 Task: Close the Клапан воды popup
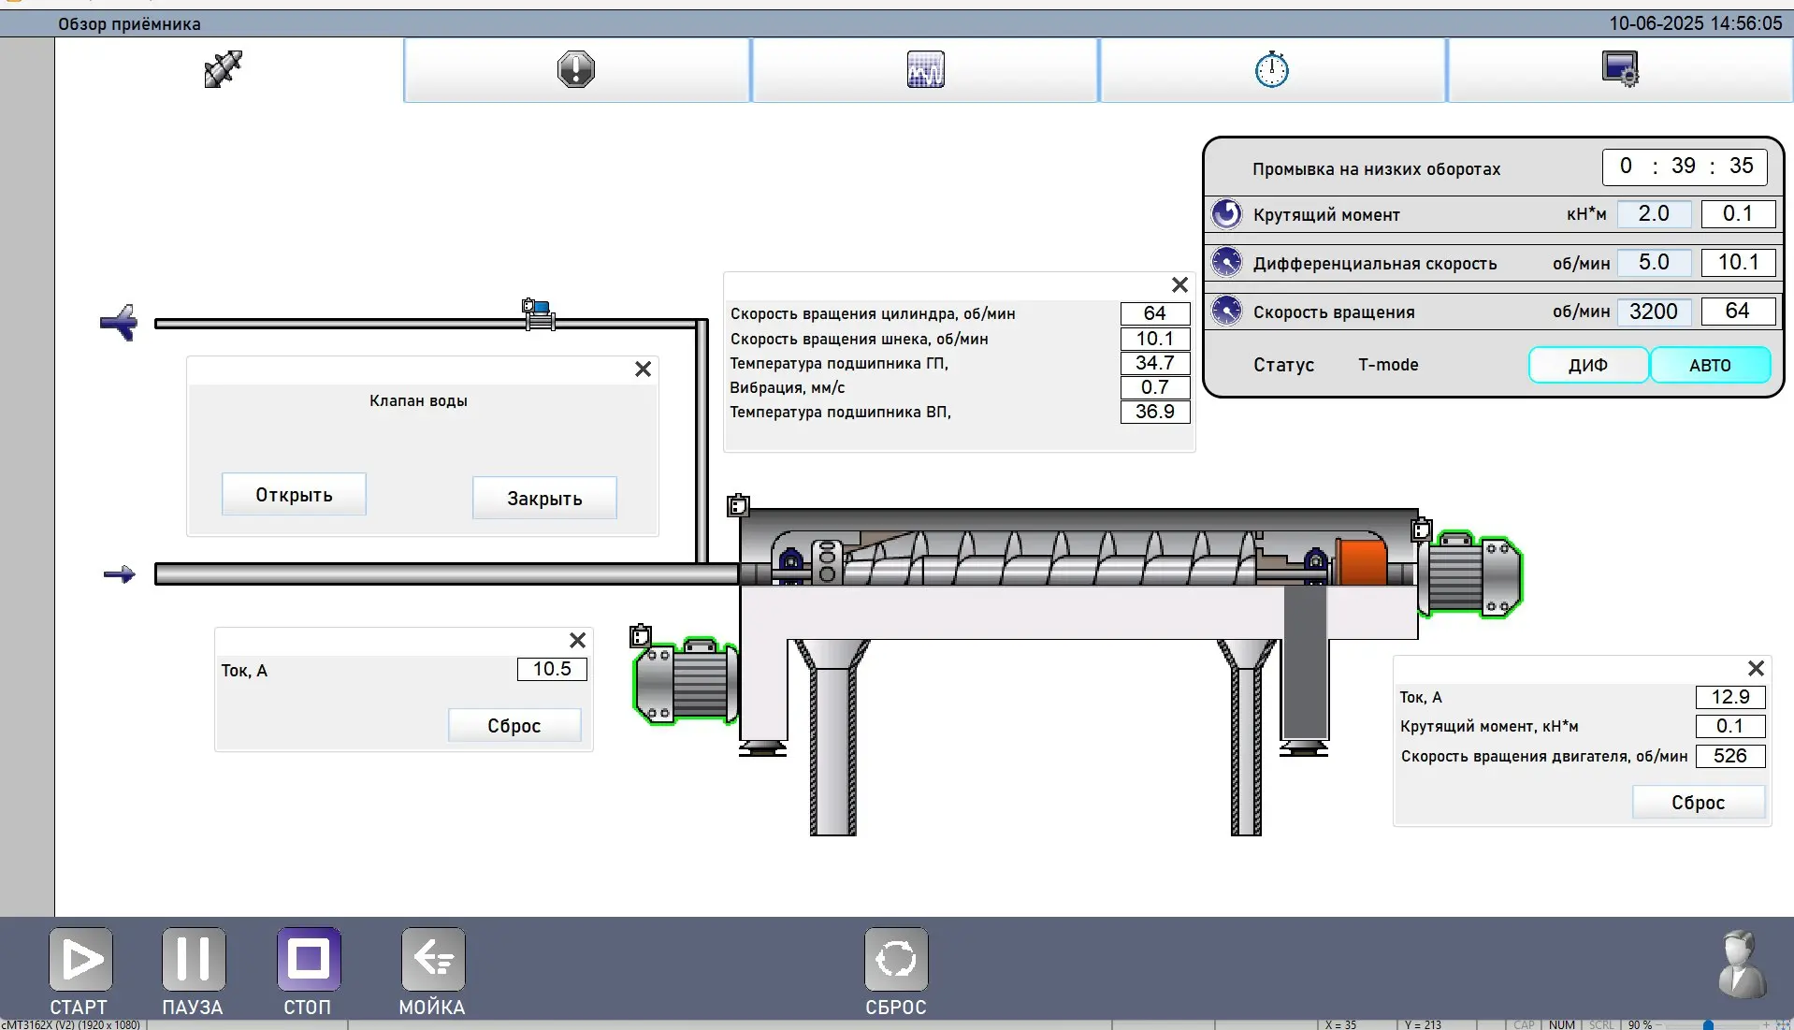pyautogui.click(x=643, y=370)
